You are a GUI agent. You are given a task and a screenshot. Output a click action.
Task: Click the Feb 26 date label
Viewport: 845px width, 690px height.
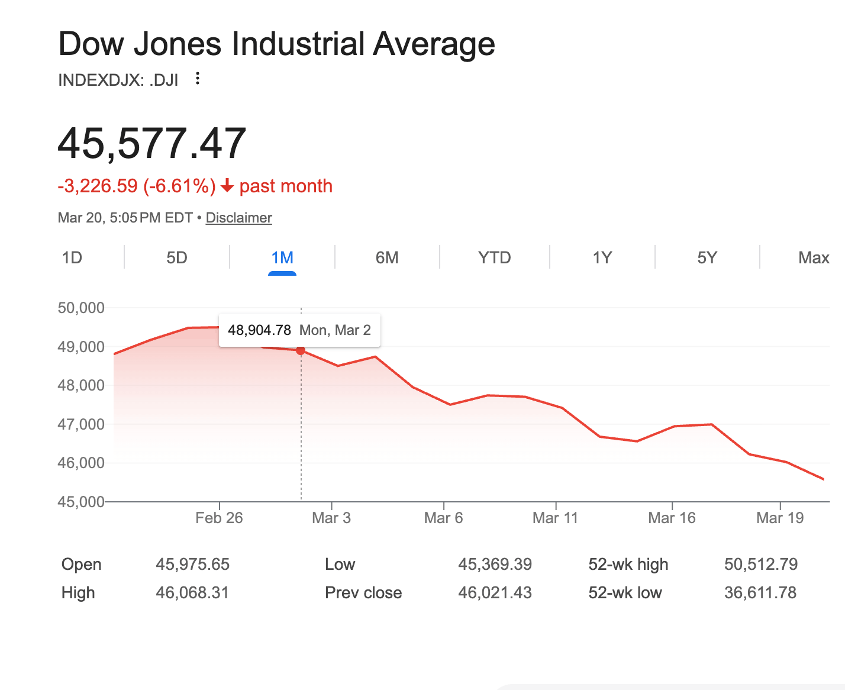[x=219, y=518]
